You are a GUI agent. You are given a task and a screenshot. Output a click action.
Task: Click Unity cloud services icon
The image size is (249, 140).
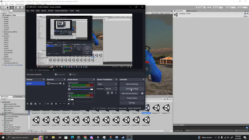pos(209,8)
